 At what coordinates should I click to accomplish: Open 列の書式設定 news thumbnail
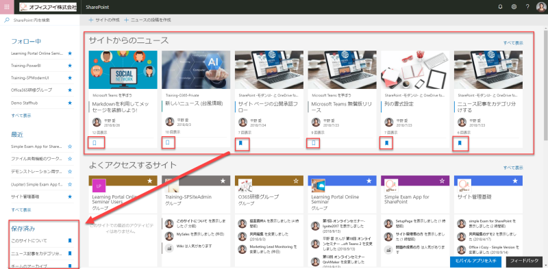click(415, 70)
